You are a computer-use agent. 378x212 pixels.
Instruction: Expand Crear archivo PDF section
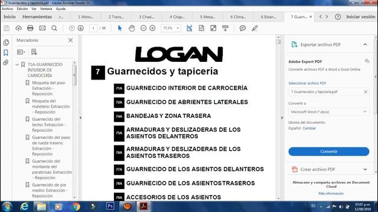(x=365, y=169)
